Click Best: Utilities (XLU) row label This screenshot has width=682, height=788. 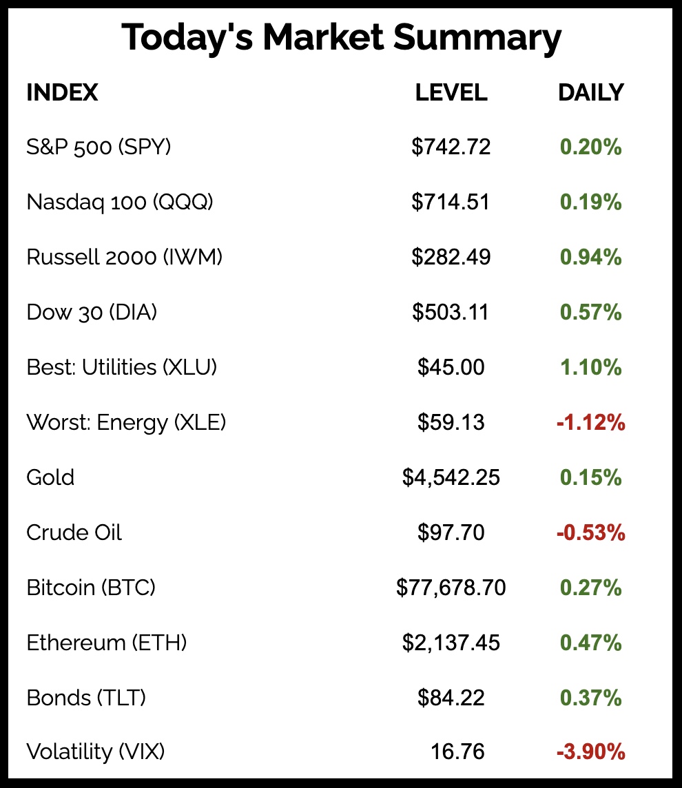tap(122, 367)
